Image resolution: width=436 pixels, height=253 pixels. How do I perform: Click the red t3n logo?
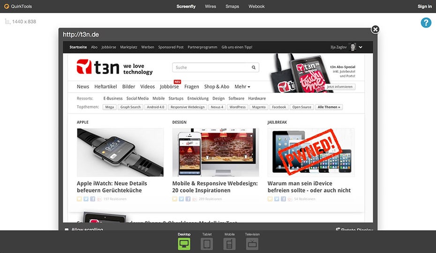coord(84,67)
